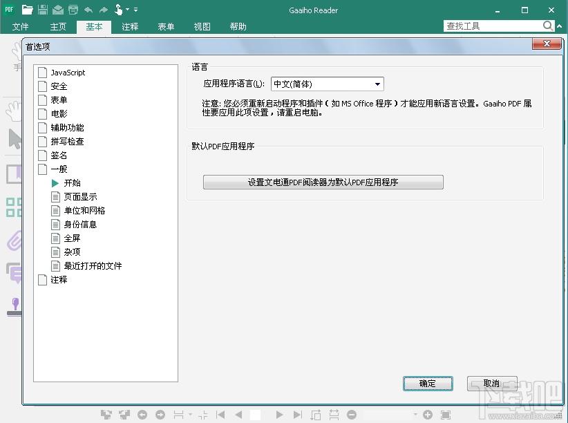Open customize quick access toolbar menu

pyautogui.click(x=136, y=10)
